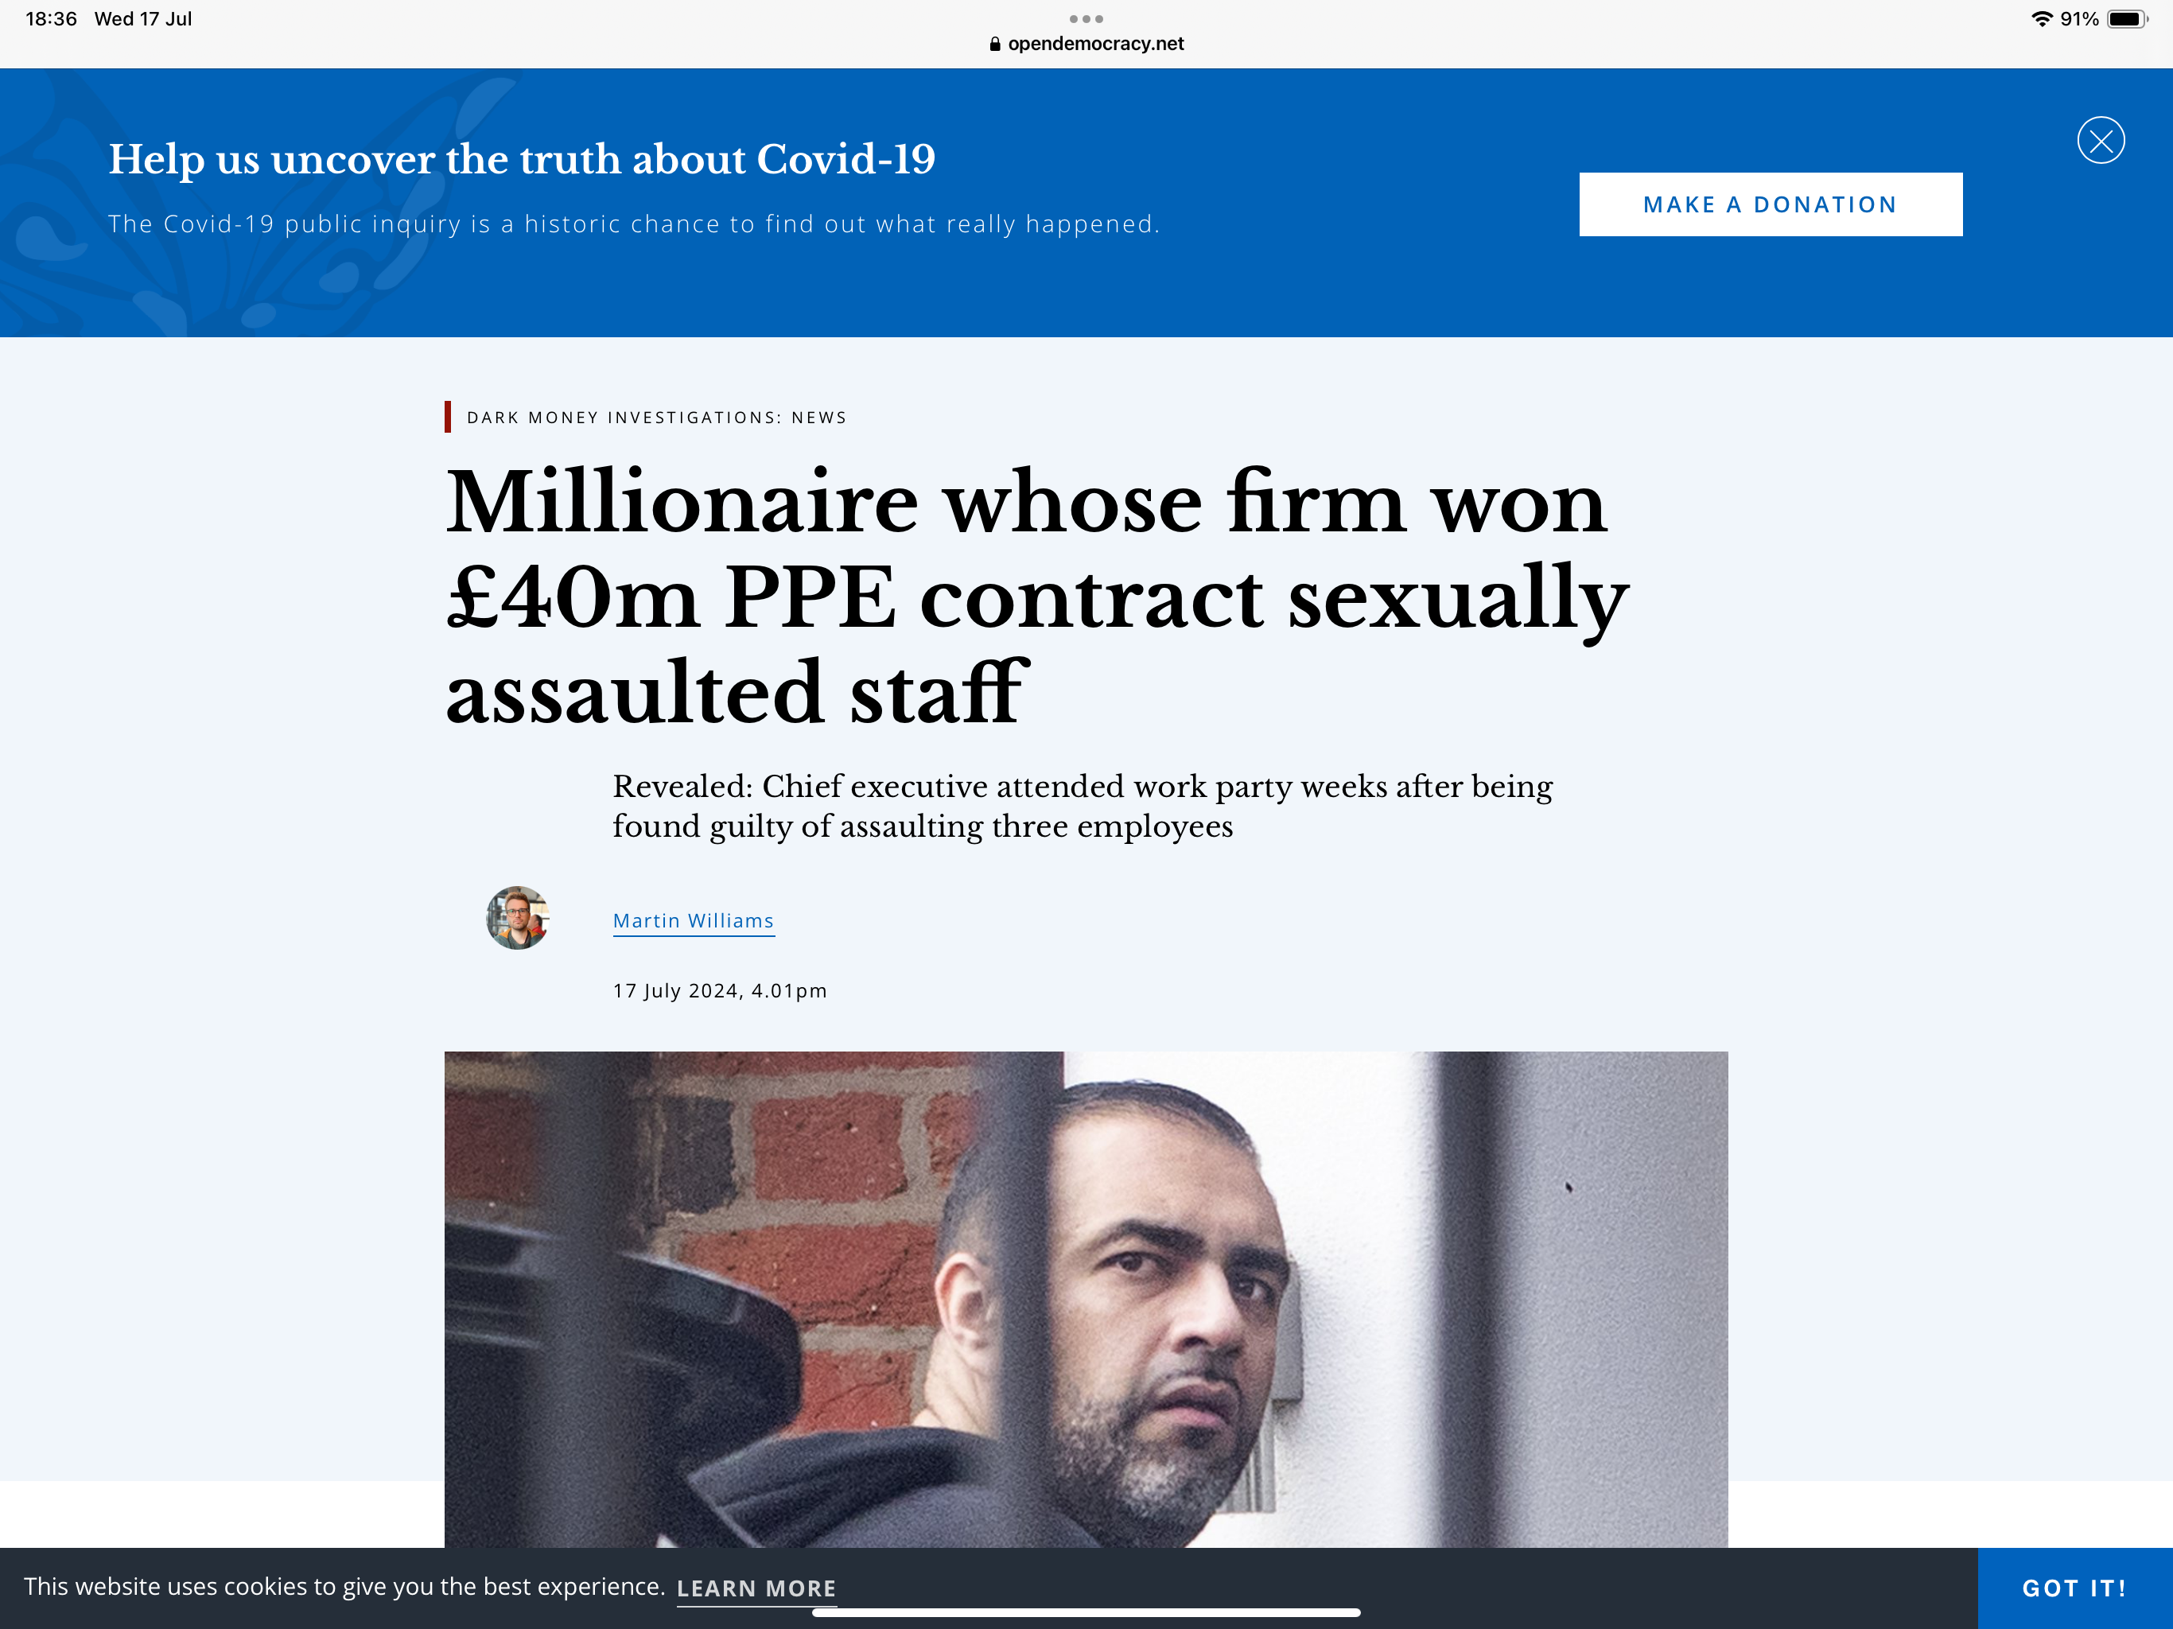The image size is (2173, 1629).
Task: Open the main article photo
Action: (x=1086, y=1297)
